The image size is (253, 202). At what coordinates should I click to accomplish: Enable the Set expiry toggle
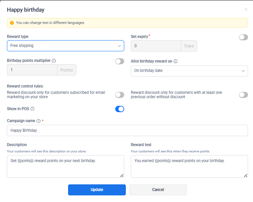coord(243,37)
